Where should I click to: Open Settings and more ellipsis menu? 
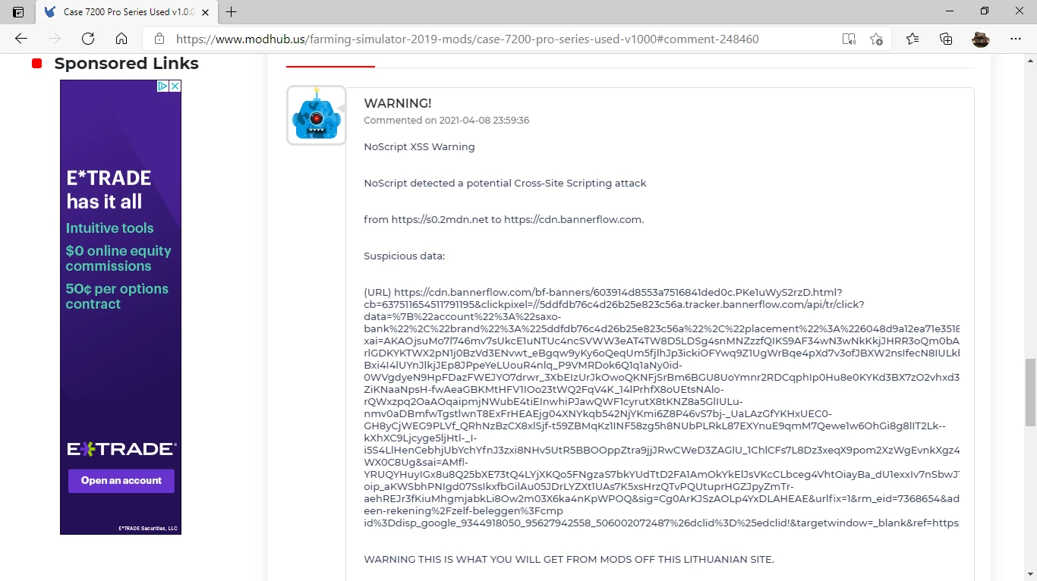[x=1016, y=39]
